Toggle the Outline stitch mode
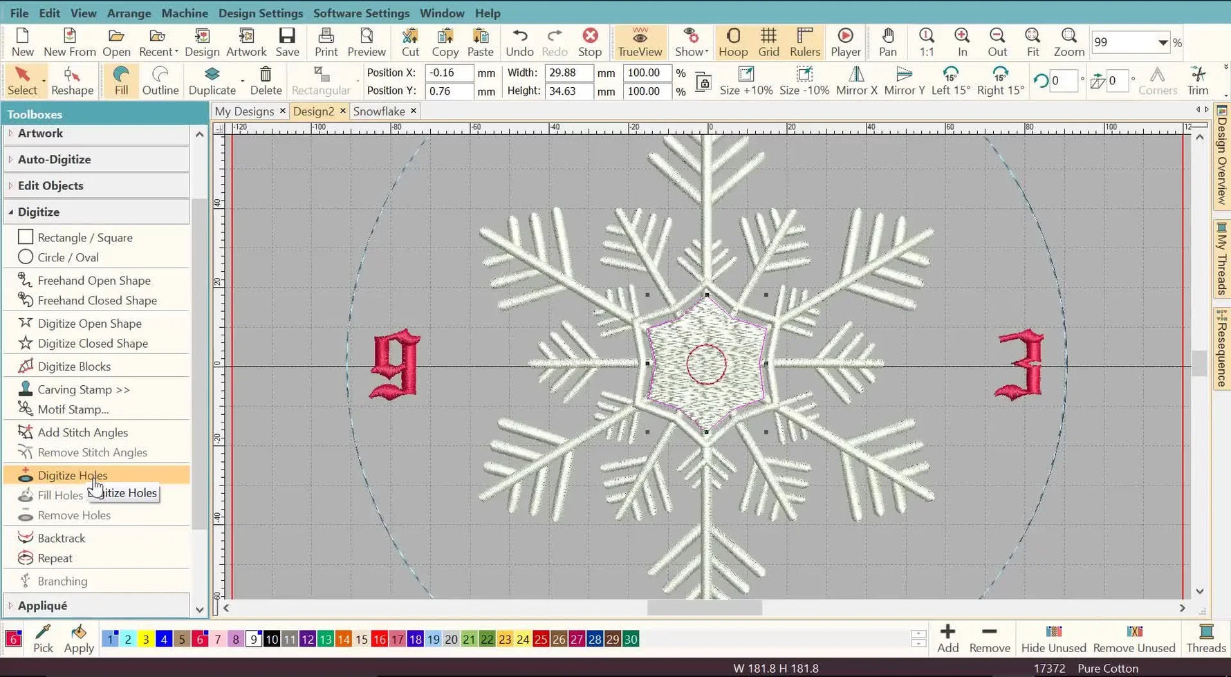This screenshot has height=677, width=1231. click(160, 80)
